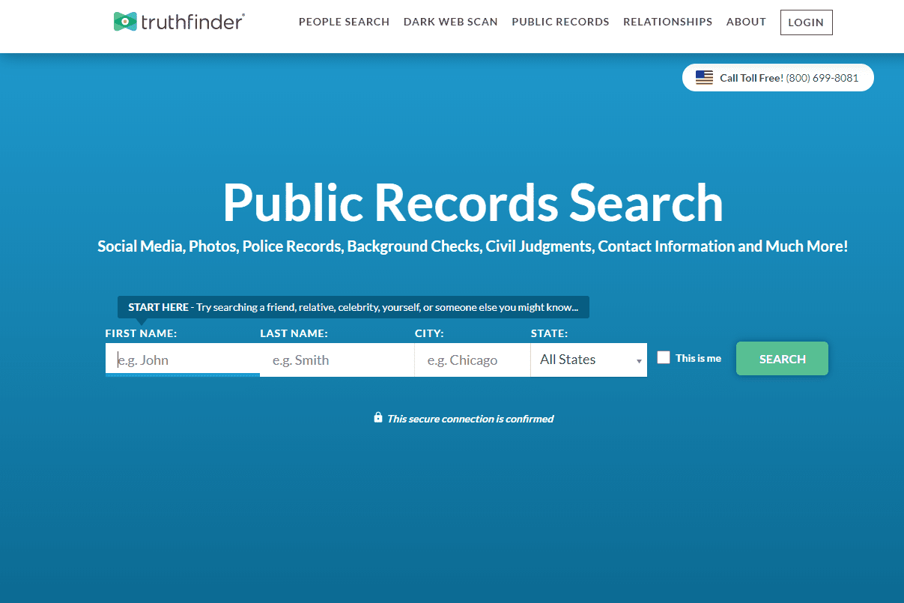This screenshot has width=904, height=603.
Task: Visit the About page
Action: (746, 22)
